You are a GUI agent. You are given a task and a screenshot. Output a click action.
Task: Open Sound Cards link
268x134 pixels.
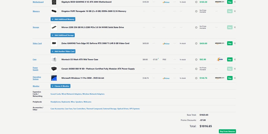click(x=56, y=94)
